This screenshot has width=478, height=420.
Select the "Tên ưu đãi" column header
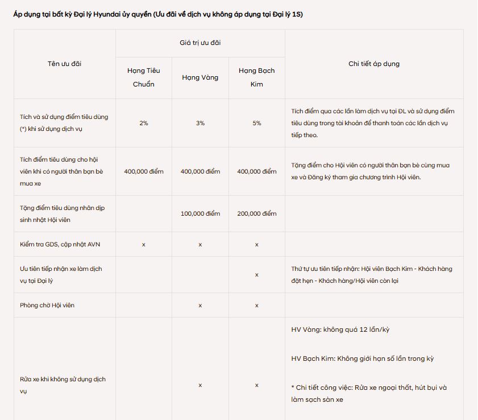point(64,64)
